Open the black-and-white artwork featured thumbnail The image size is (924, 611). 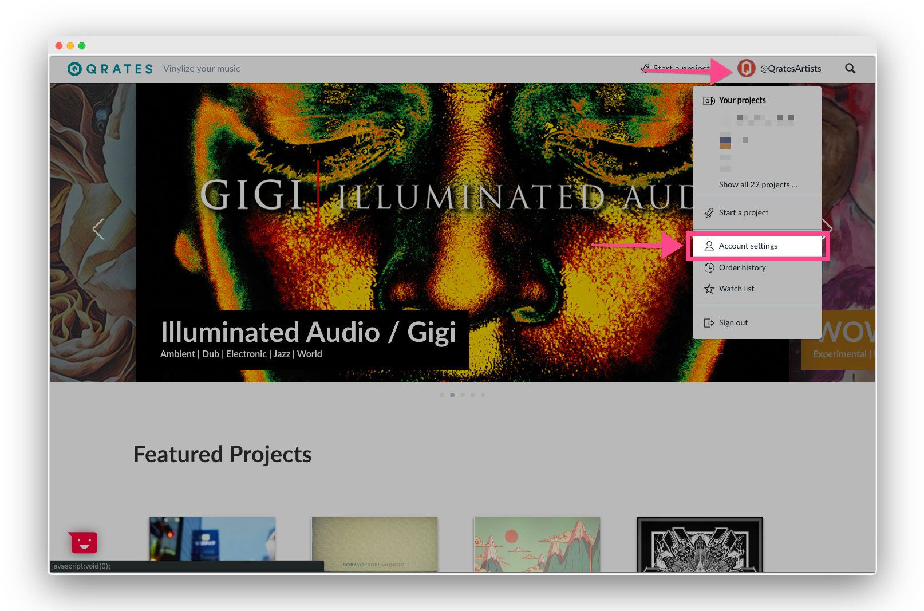[700, 544]
